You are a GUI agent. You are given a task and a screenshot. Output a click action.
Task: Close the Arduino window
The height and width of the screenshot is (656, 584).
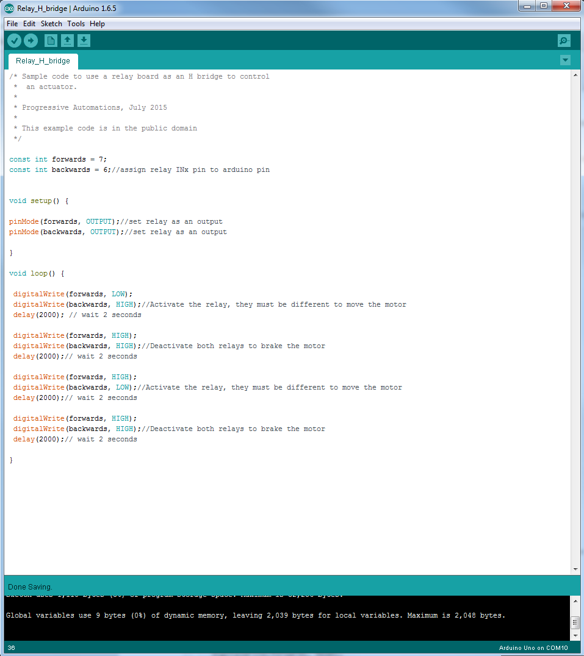566,6
